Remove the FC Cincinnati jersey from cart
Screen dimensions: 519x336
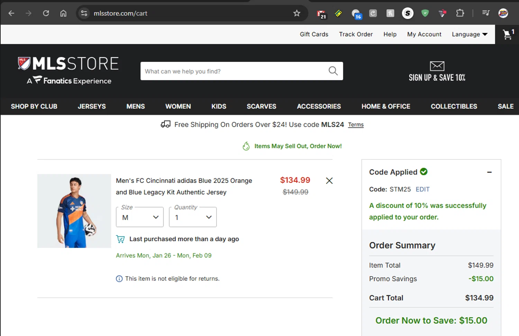pos(329,181)
